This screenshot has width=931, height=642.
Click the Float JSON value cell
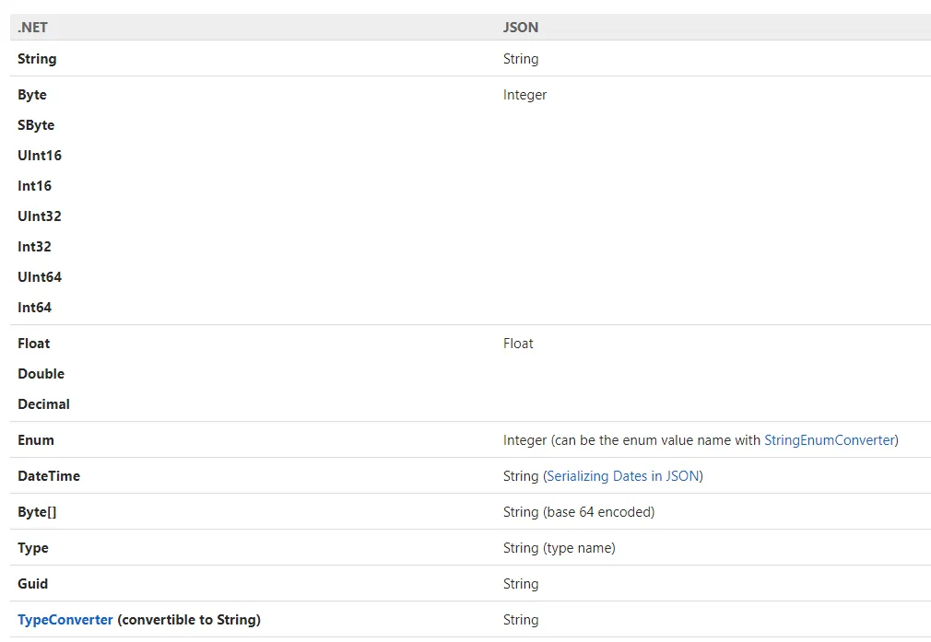tap(518, 344)
